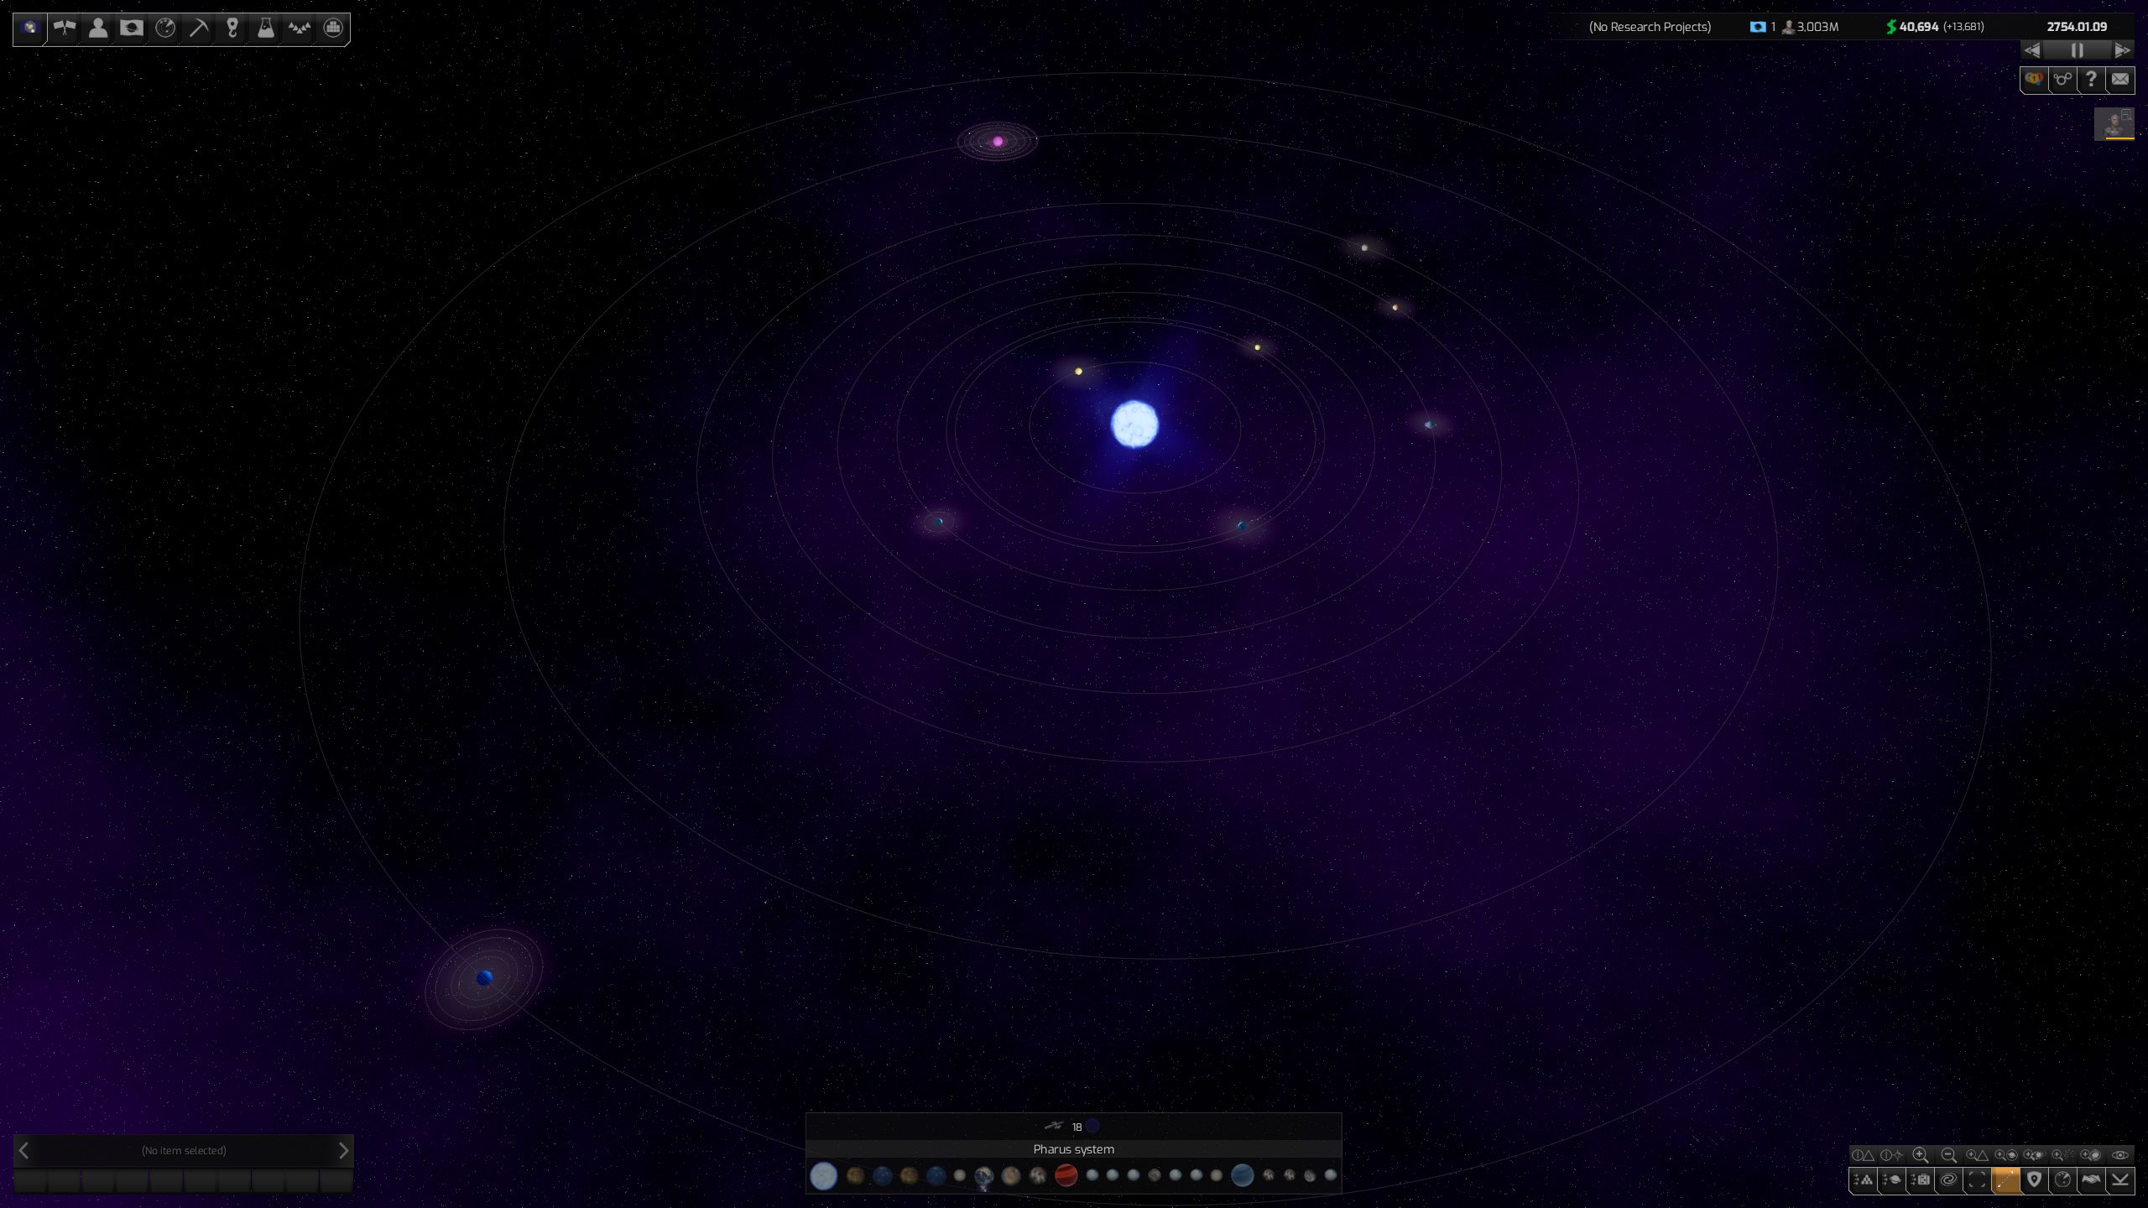Viewport: 2148px width, 1208px height.
Task: Click the 2754.01.09 date display
Action: (2077, 27)
